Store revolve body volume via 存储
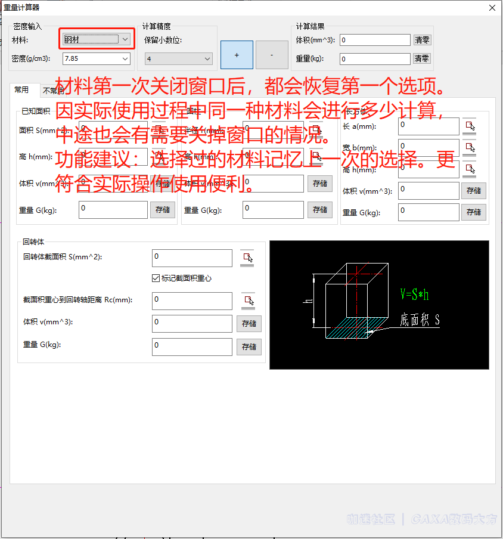 (x=249, y=324)
